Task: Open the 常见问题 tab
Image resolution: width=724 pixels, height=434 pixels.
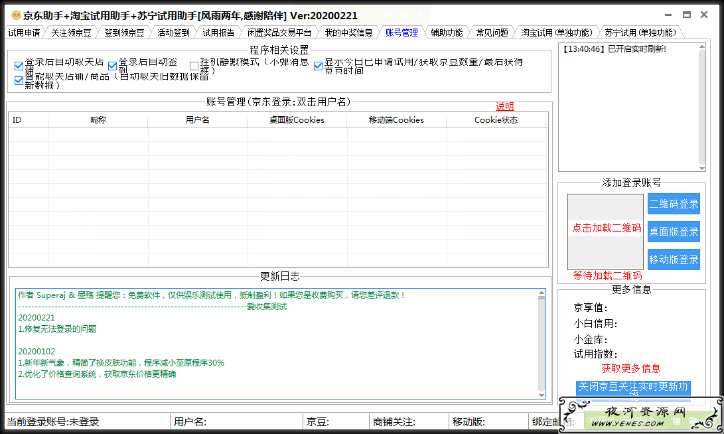Action: coord(492,33)
